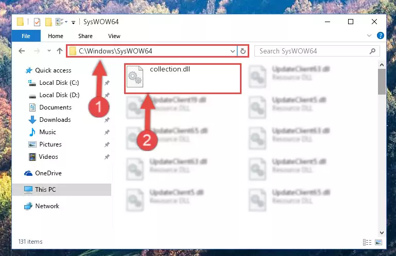Click the scrollbar down arrow
This screenshot has width=396, height=256.
point(382,233)
